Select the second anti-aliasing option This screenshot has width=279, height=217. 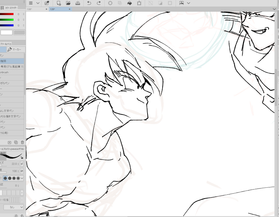pos(10,178)
